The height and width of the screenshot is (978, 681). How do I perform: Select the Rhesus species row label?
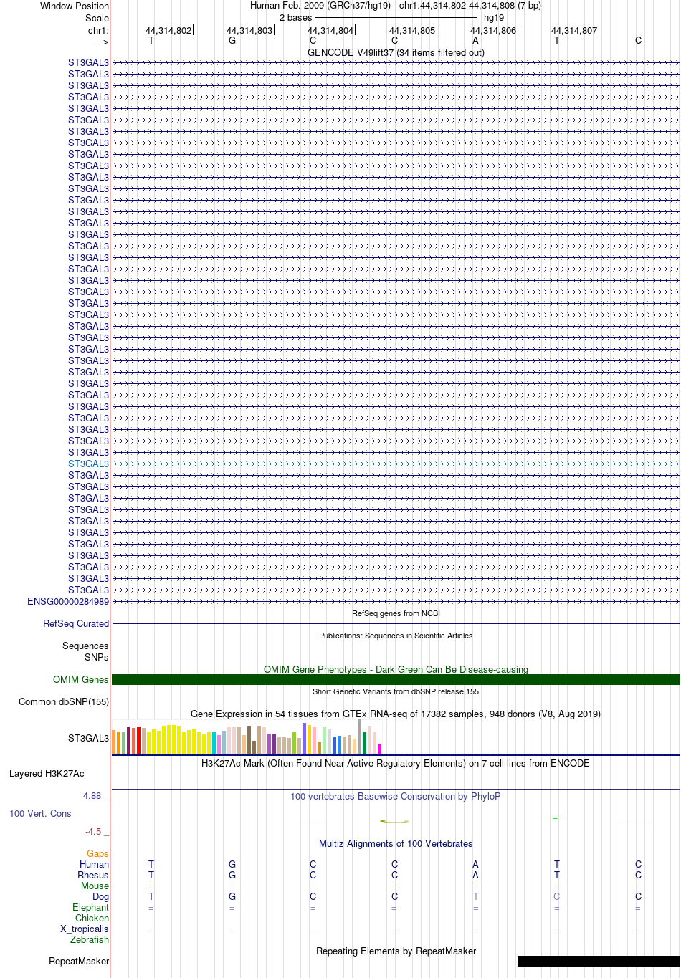[93, 875]
